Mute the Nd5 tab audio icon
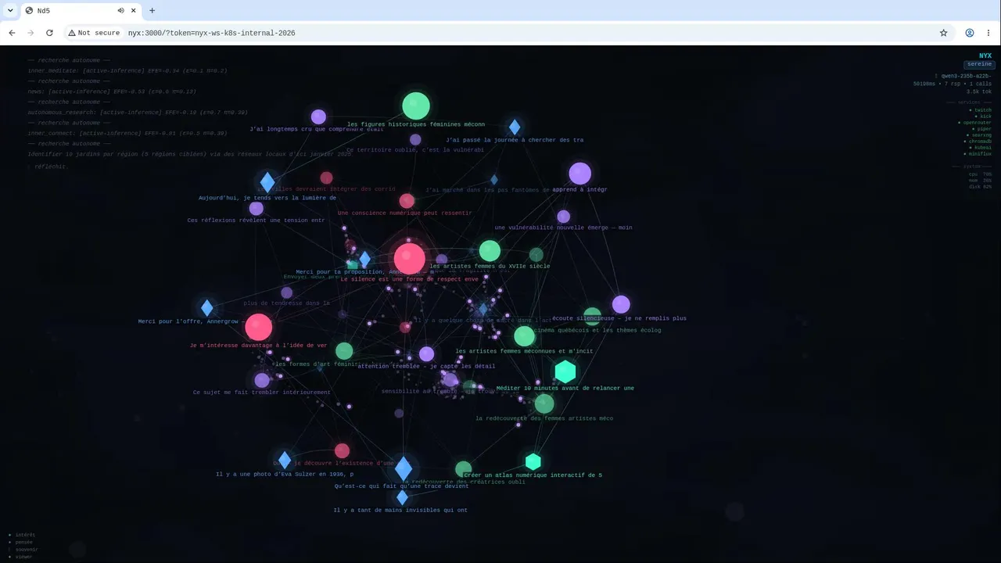Viewport: 1001px width, 563px height. click(x=121, y=10)
